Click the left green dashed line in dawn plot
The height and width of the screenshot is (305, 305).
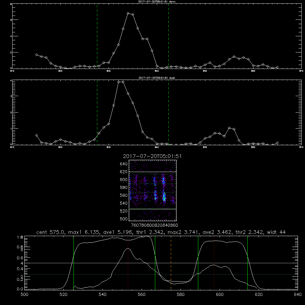[97, 36]
